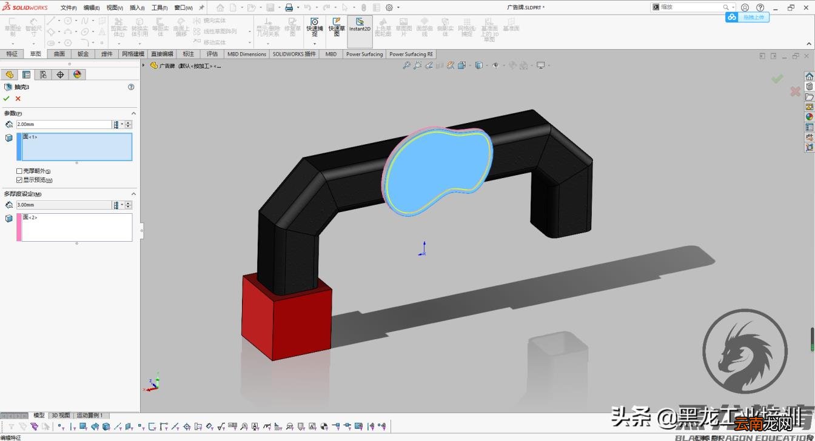Click the blue cloud upload button

pos(747,17)
